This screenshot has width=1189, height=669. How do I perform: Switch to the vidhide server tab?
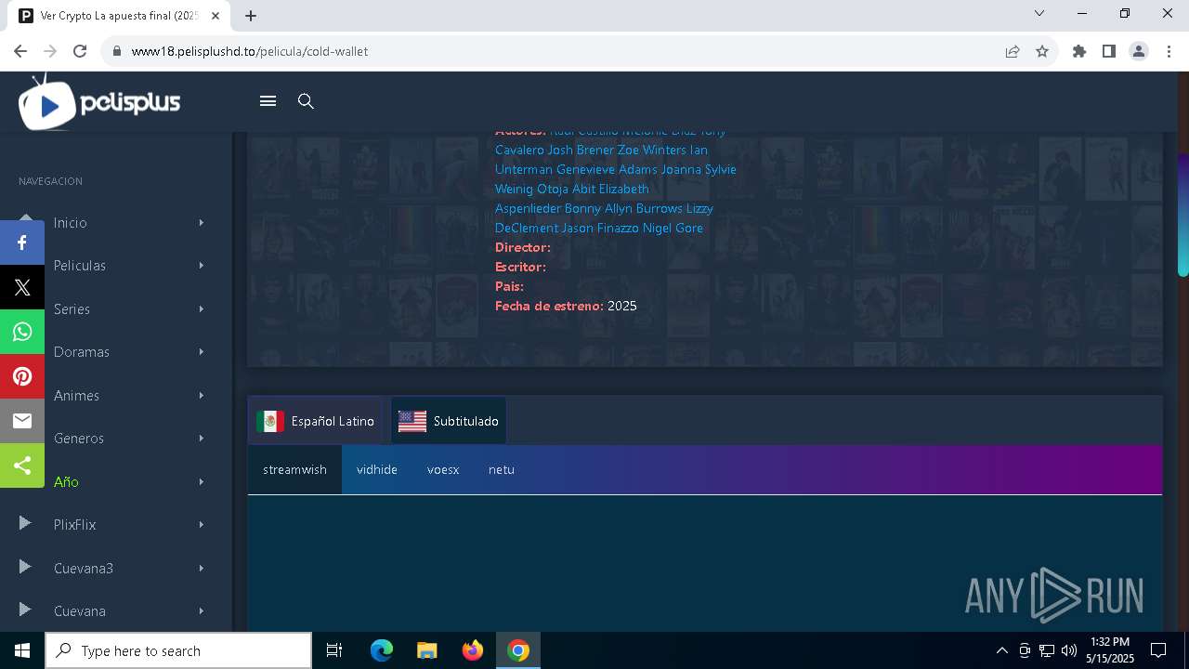377,469
